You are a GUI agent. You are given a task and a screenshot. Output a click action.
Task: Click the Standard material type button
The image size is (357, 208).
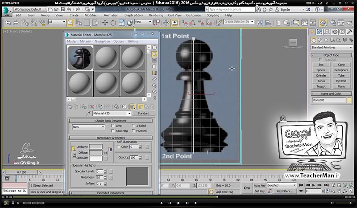143,113
